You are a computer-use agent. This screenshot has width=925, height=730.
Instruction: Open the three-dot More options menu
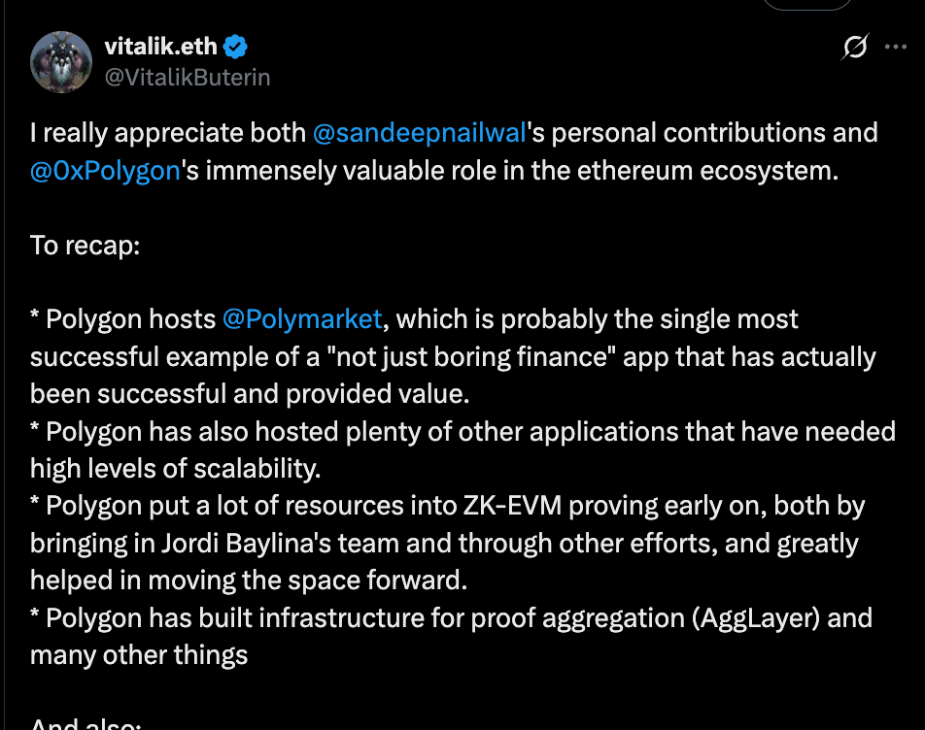click(x=896, y=47)
